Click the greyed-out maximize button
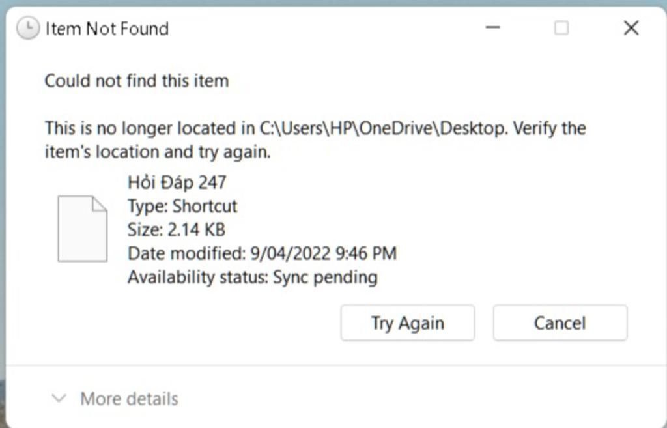667x428 pixels. (561, 28)
